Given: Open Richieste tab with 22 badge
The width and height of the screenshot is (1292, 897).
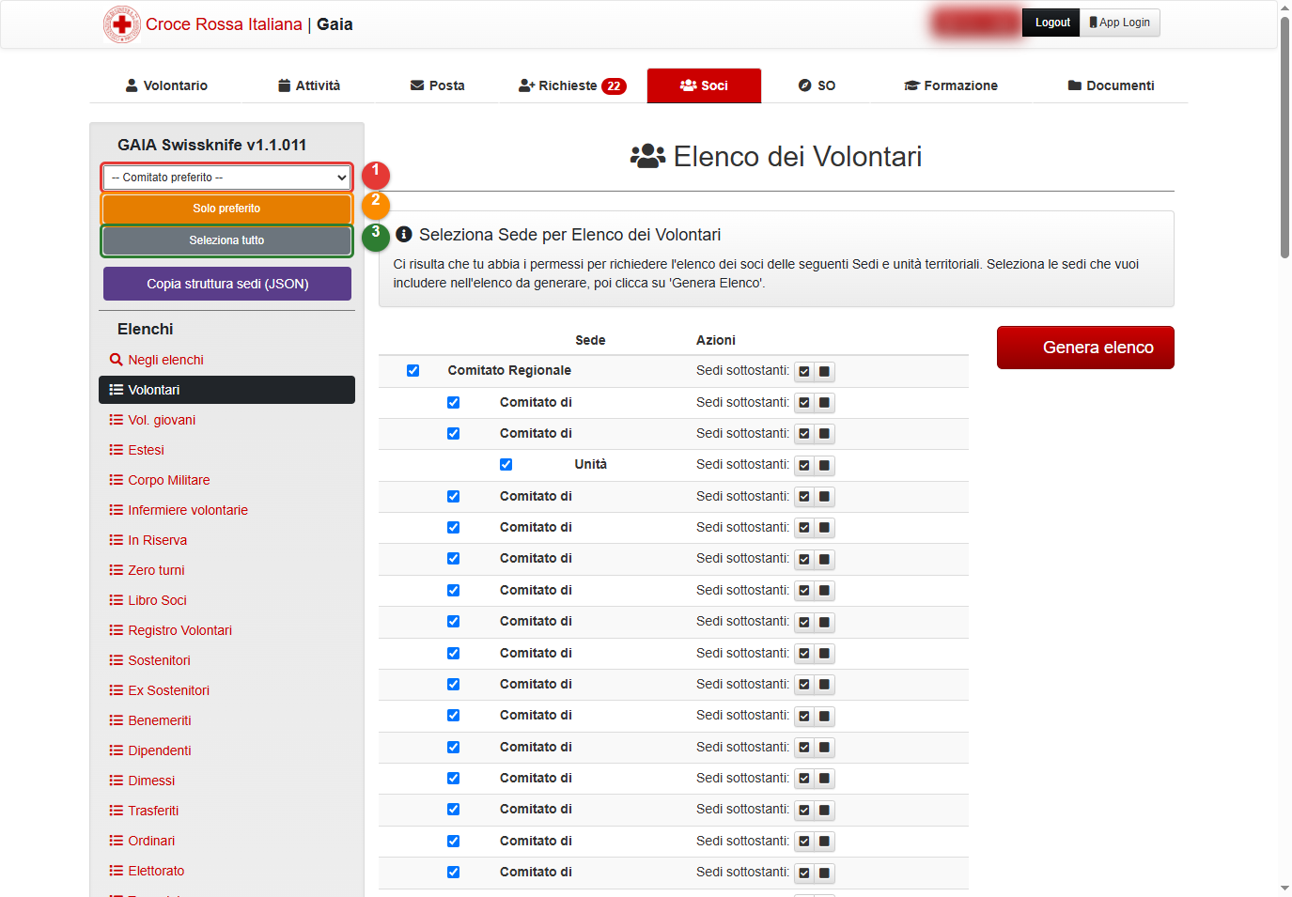Looking at the screenshot, I should pos(572,85).
